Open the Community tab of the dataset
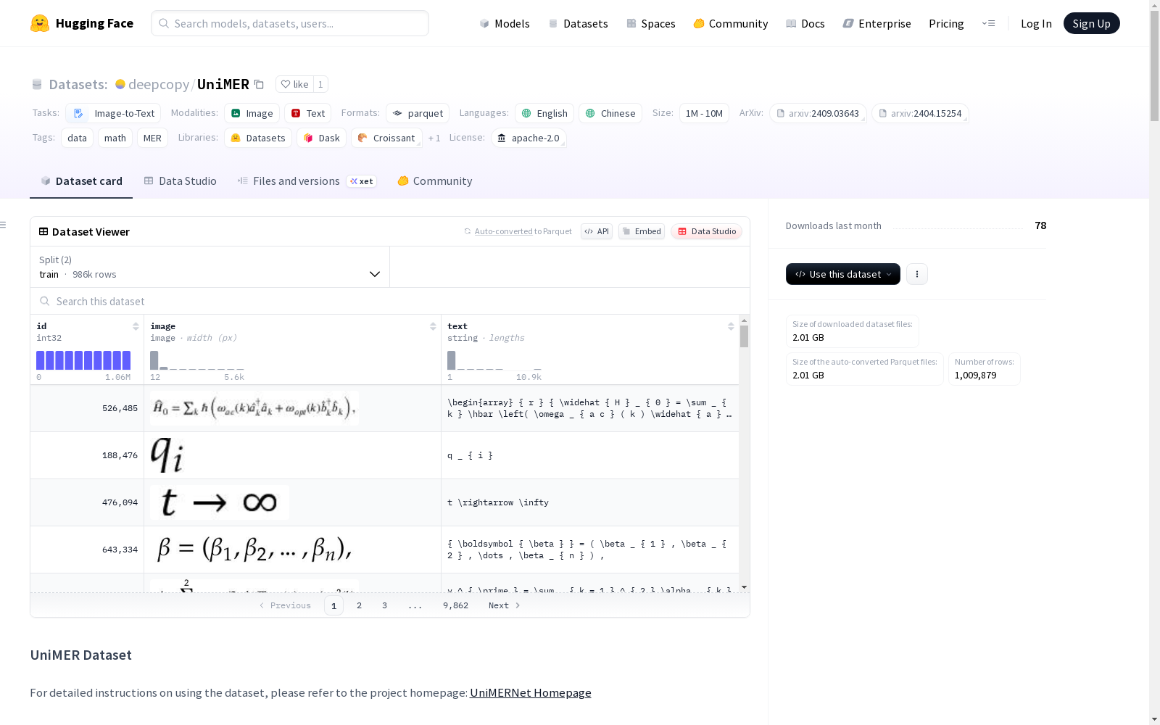 tap(434, 181)
